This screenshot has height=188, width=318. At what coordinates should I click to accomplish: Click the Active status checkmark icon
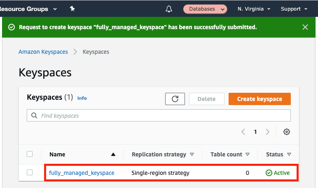coord(269,173)
